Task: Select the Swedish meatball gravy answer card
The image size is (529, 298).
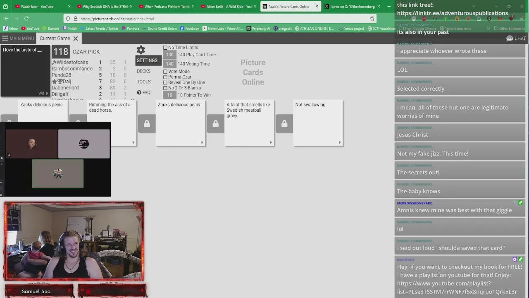Action: [249, 123]
